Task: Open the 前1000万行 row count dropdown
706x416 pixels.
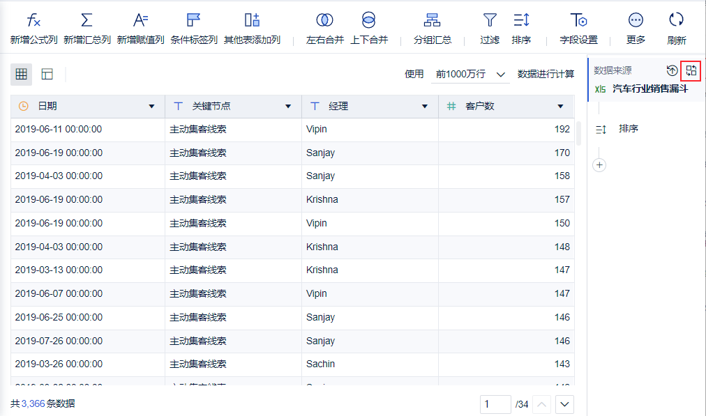Action: (x=470, y=74)
